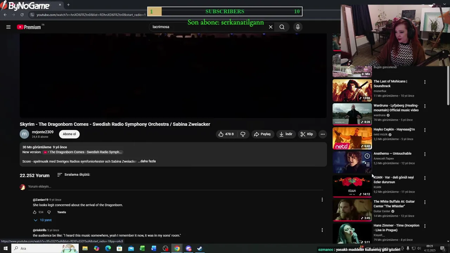Screen dimensions: 450x253
Task: Reply to @Zanian19 with Yanıtla
Action: coord(62,212)
